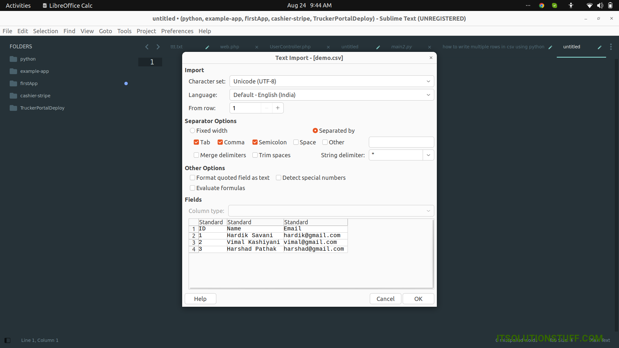This screenshot has width=619, height=348.
Task: Go to previous tab with left arrow
Action: tap(147, 47)
